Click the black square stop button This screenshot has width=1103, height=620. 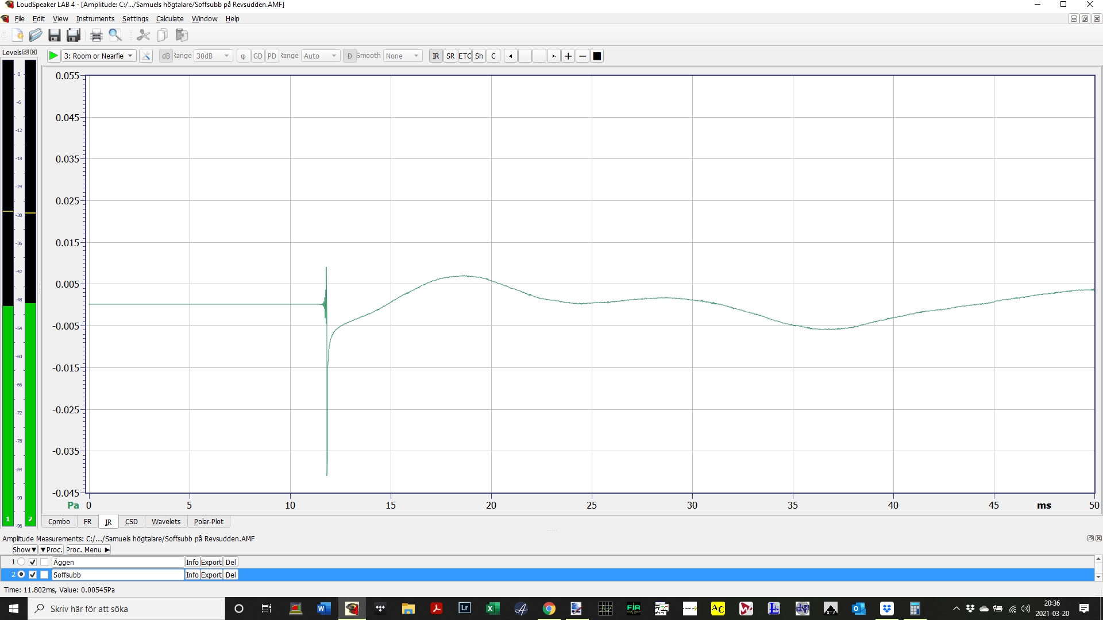point(597,56)
